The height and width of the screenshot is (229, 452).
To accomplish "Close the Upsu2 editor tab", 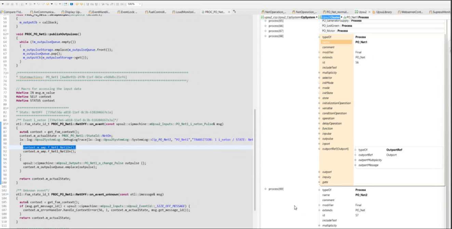I will pyautogui.click(x=369, y=12).
